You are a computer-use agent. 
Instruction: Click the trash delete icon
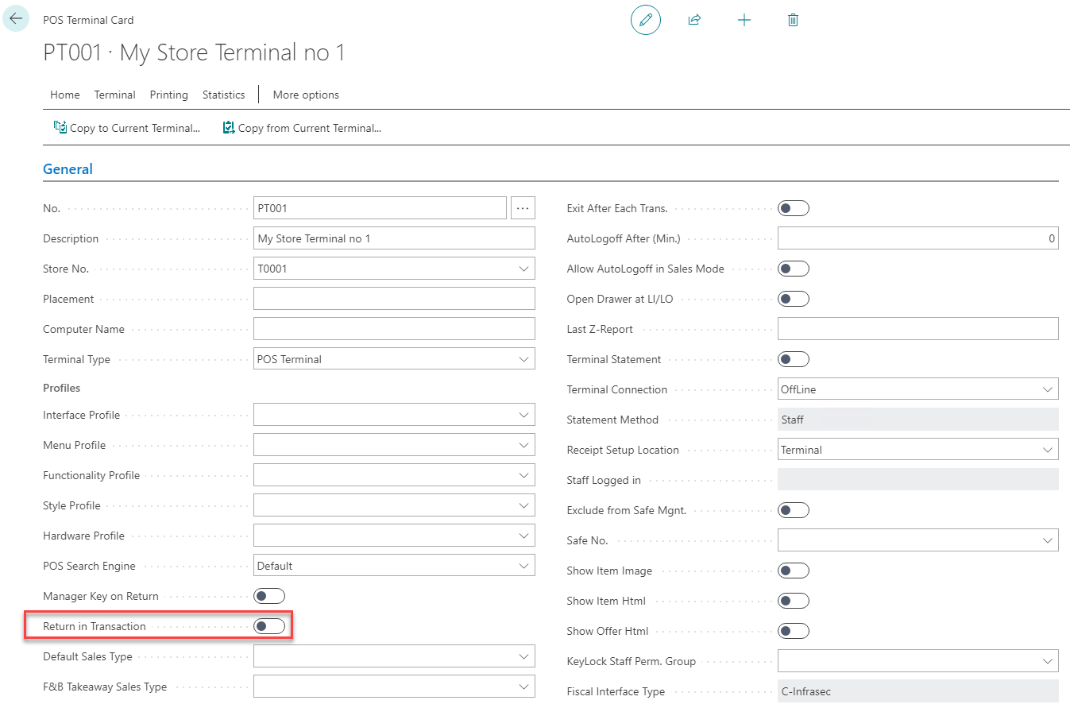793,20
